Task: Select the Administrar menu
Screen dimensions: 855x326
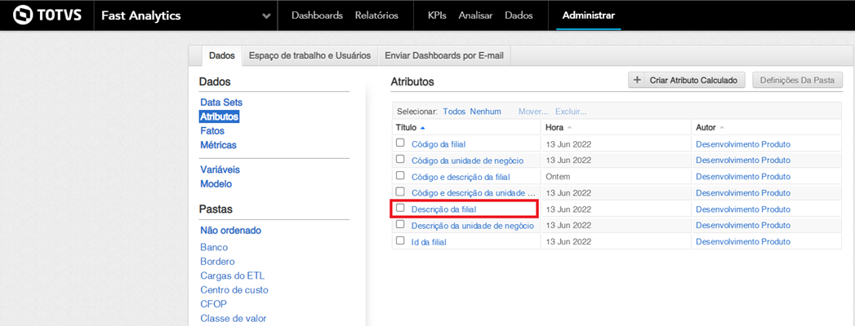Action: (588, 15)
